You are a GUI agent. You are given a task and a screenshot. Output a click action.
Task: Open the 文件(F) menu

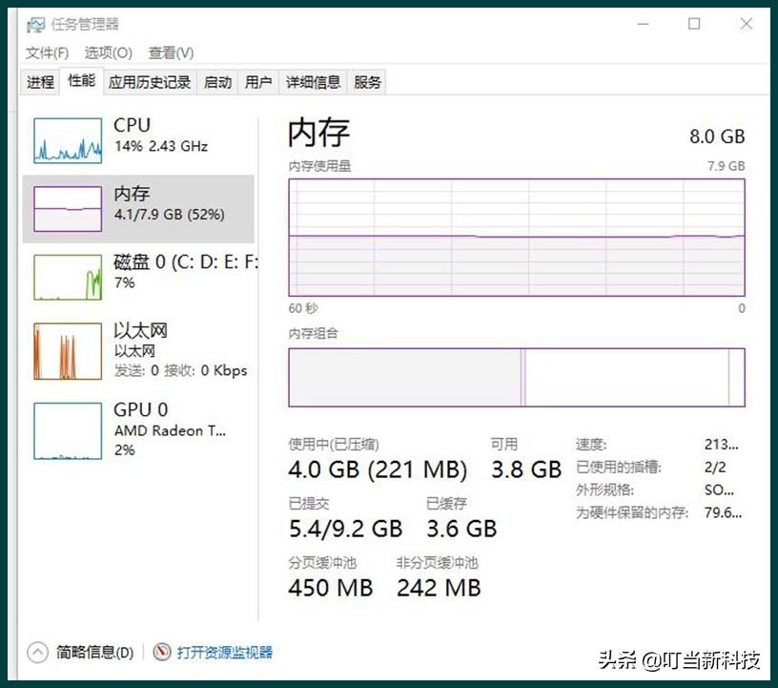[x=46, y=52]
